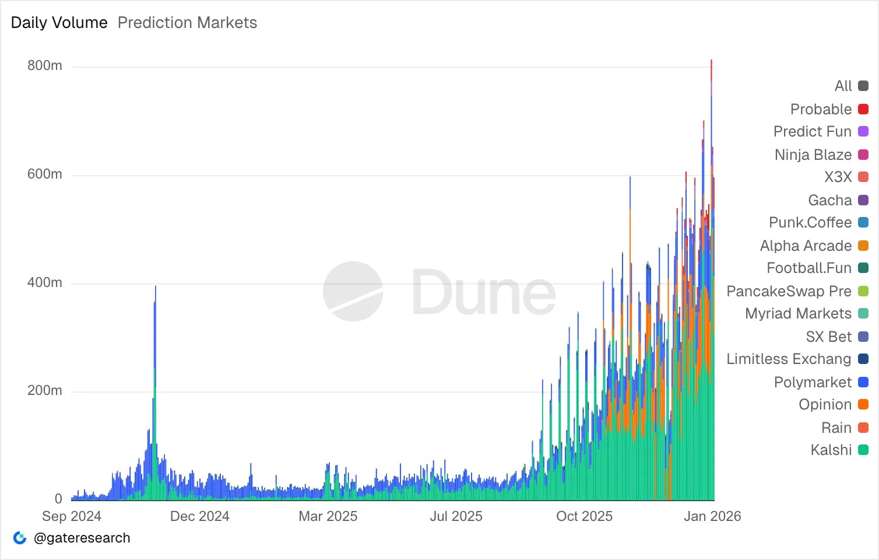Click the gateresearch avatar icon
879x560 pixels.
point(20,538)
